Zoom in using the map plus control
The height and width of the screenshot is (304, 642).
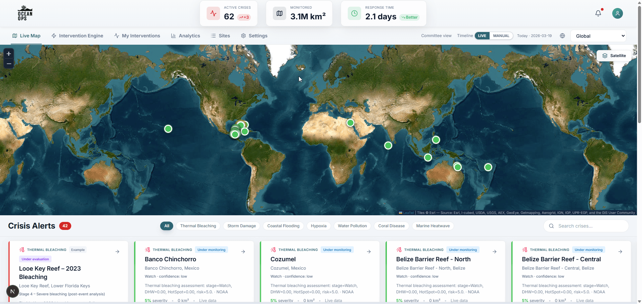8,53
